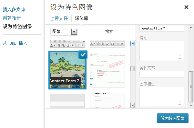This screenshot has width=194, height=128.
Task: Open 插入多媒体 in the left menu
Action: [x=14, y=10]
